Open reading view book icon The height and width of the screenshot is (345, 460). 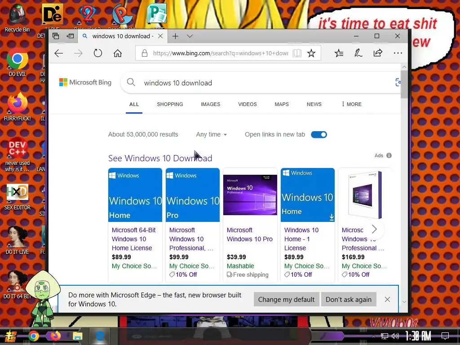tap(297, 53)
